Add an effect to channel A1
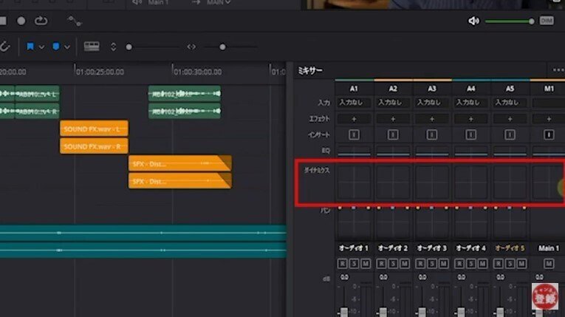 pyautogui.click(x=354, y=119)
